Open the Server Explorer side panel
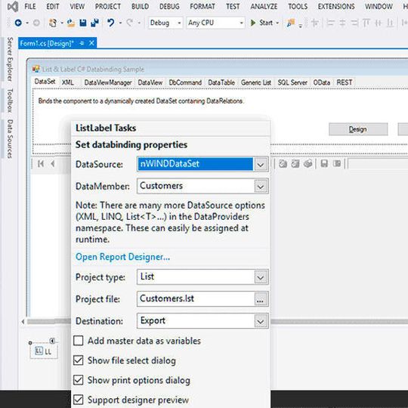Image resolution: width=408 pixels, height=408 pixels. point(10,59)
